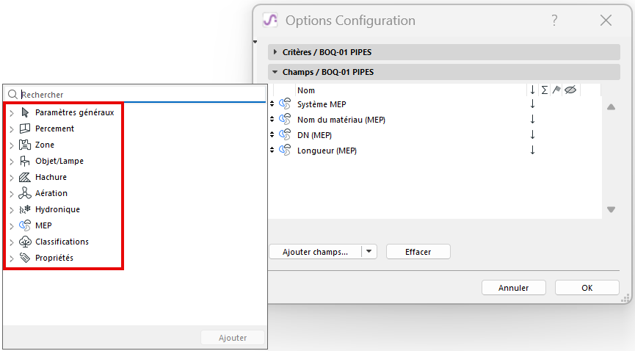Expand the Aération group
This screenshot has width=635, height=351.
click(x=11, y=194)
